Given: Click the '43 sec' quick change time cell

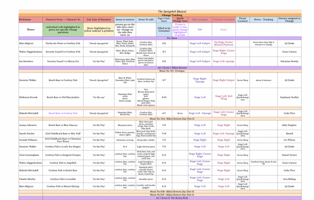Looking at the screenshot, I should tap(180, 113).
